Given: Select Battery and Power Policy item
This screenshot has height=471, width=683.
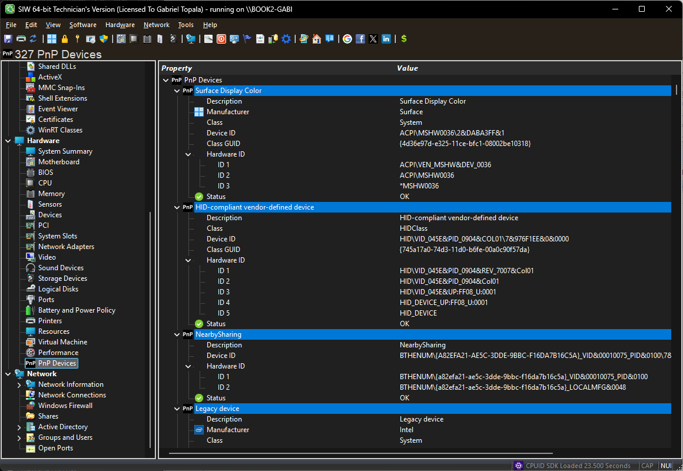Looking at the screenshot, I should click(x=77, y=310).
